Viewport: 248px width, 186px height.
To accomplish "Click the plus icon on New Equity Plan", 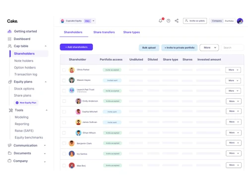I will point(17,103).
